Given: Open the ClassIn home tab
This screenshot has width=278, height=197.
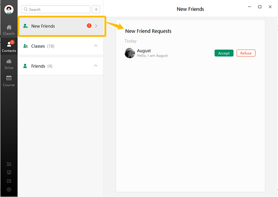Looking at the screenshot, I should click(9, 30).
